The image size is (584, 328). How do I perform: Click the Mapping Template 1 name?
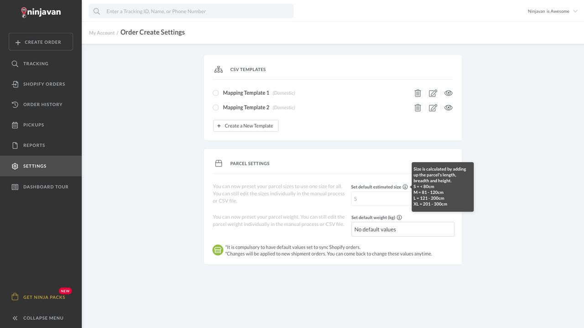tap(246, 93)
